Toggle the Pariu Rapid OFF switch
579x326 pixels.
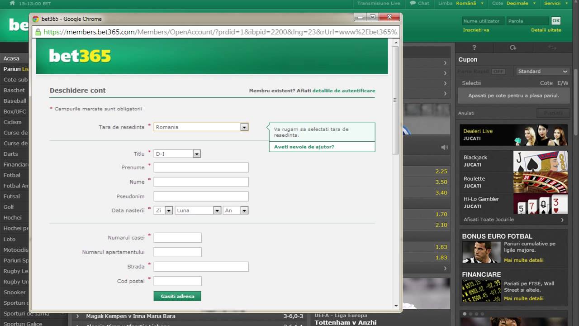[x=498, y=71]
